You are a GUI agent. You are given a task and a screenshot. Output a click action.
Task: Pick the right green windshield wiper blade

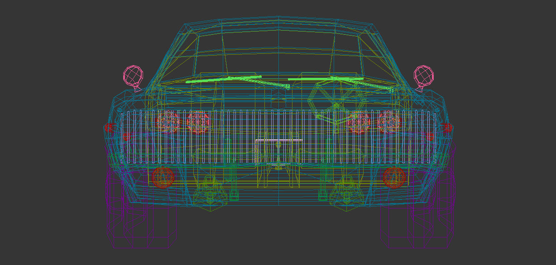(326, 79)
